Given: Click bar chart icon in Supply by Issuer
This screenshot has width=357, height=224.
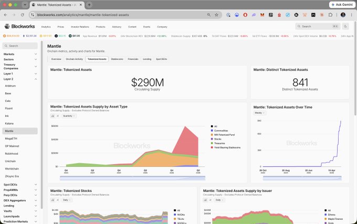Looking at the screenshot, I should pos(205,200).
